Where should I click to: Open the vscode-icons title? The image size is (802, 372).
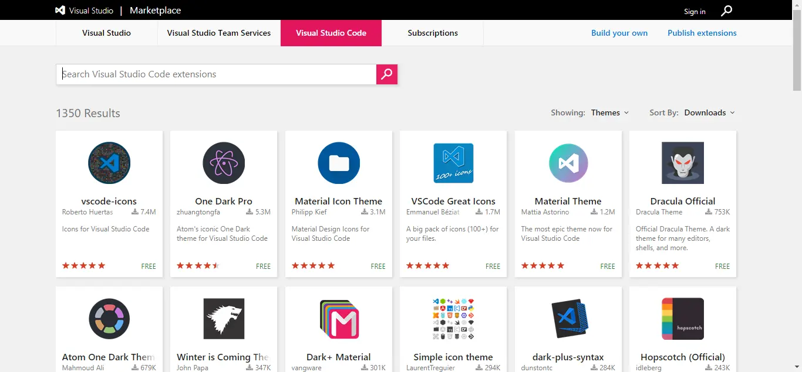(x=109, y=201)
